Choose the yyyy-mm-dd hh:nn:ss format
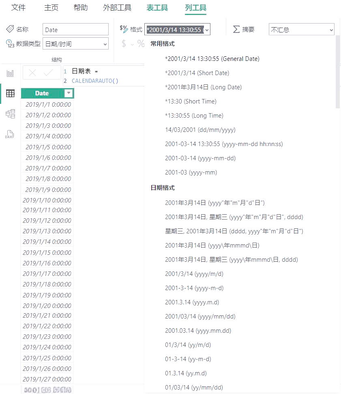The width and height of the screenshot is (341, 394). [224, 144]
